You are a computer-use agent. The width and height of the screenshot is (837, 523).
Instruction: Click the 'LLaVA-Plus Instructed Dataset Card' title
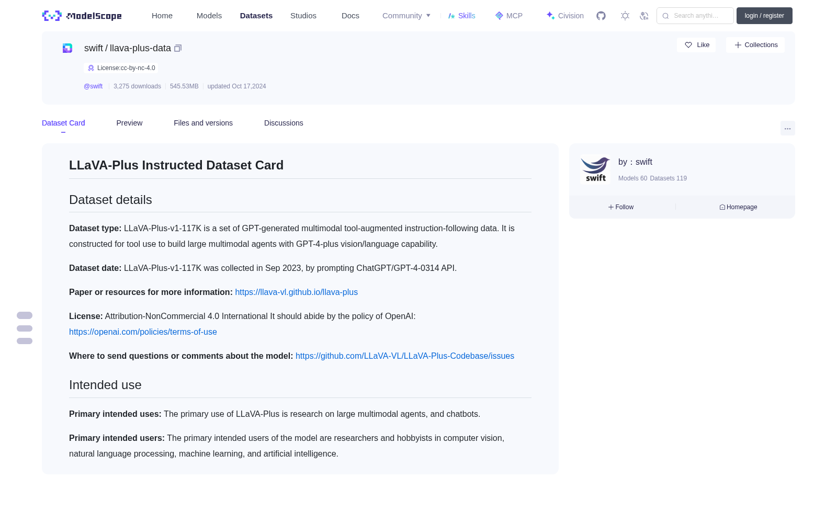click(x=176, y=165)
